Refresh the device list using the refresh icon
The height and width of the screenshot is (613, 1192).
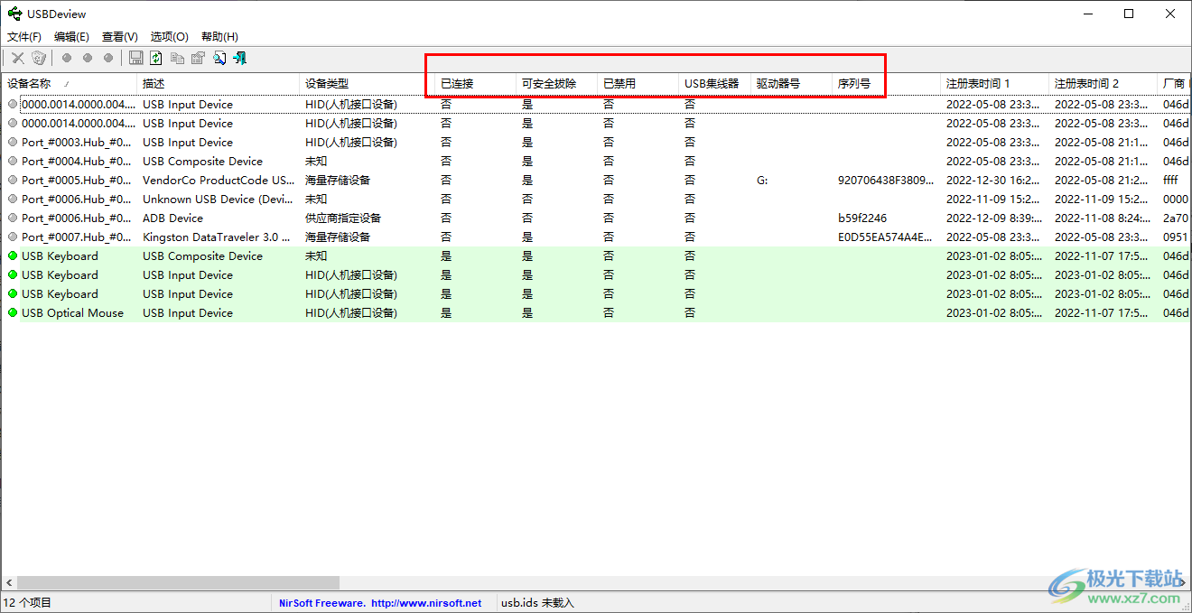[154, 58]
